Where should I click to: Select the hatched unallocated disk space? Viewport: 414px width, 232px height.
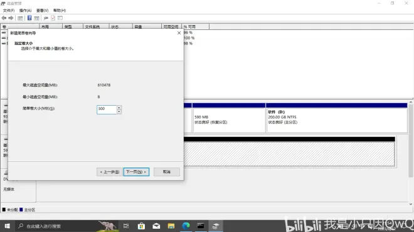289,154
